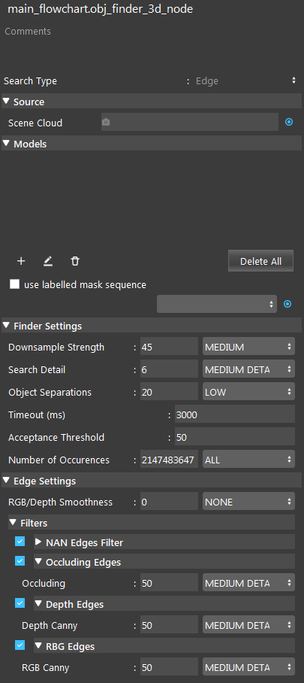Click the Number of Occurences value field

click(x=169, y=460)
